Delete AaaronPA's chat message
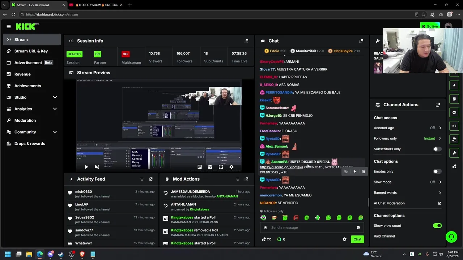The height and width of the screenshot is (260, 463). [x=364, y=172]
